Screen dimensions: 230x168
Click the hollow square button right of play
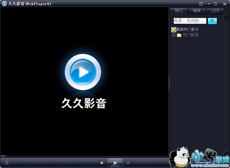click(128, 163)
